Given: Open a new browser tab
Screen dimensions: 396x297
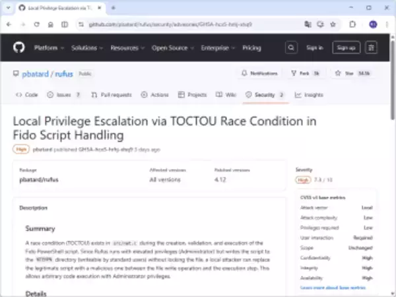Looking at the screenshot, I should (x=114, y=8).
